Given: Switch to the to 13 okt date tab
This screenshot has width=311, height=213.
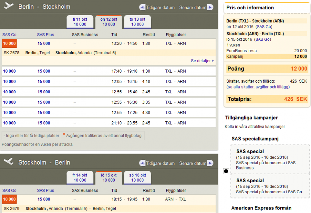Looking at the screenshot, I should pyautogui.click(x=137, y=22).
